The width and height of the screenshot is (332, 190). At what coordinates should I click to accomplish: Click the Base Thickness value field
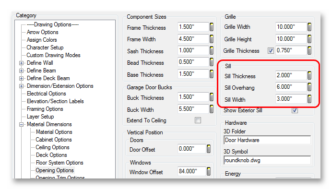click(x=193, y=74)
